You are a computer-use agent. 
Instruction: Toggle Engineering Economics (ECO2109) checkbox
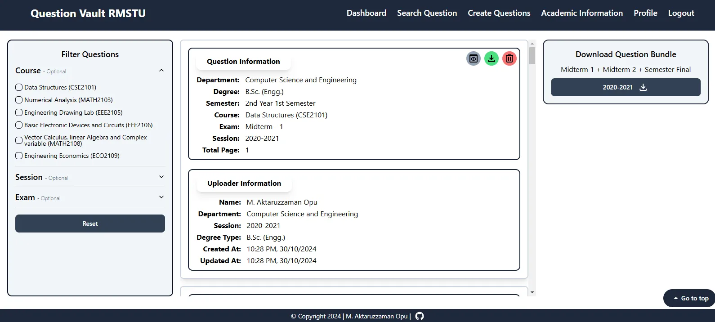(x=19, y=156)
